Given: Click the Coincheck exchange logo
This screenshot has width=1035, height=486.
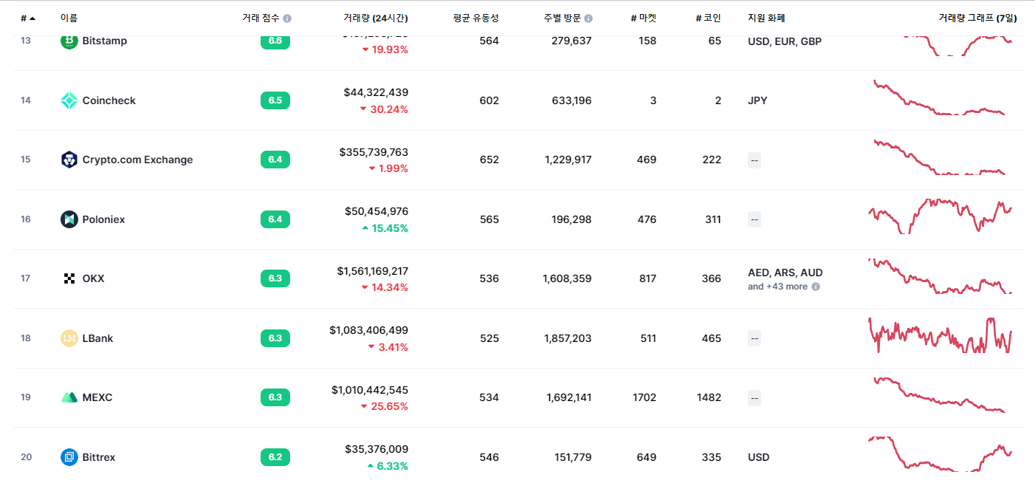Looking at the screenshot, I should 69,100.
